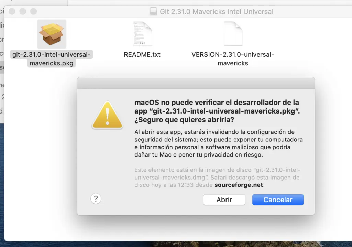Close the Finder window with first title-bar button

coord(12,11)
